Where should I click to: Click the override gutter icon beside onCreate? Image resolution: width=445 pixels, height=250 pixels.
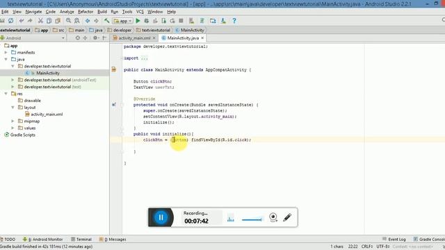coord(114,105)
